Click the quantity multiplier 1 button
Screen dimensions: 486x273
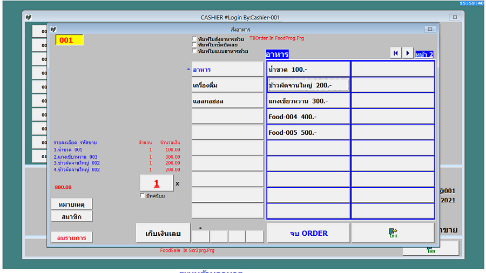tap(157, 183)
